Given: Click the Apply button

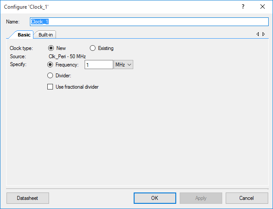Looking at the screenshot, I should tap(201, 198).
